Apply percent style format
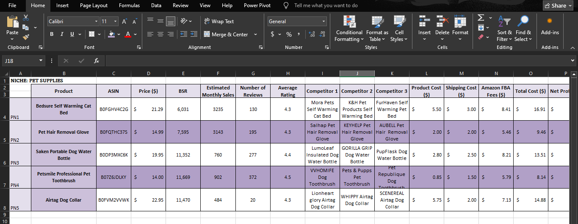The width and height of the screenshot is (578, 224). 289,34
